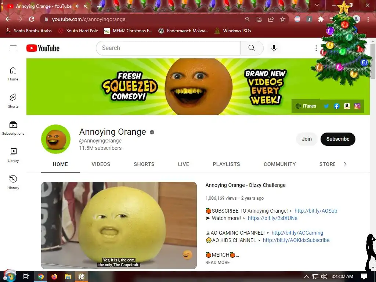This screenshot has height=282, width=376.
Task: Open a new browser tab
Action: [99, 6]
